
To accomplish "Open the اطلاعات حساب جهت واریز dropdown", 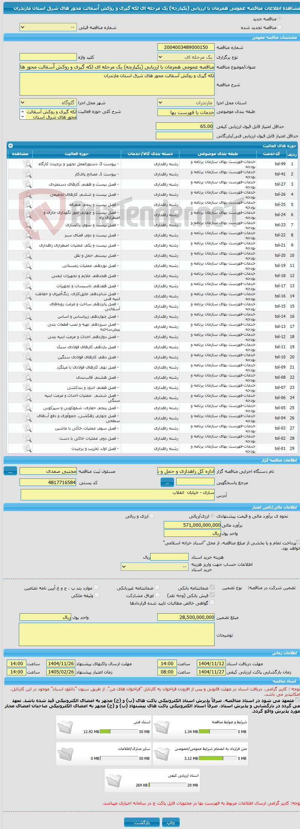I will pyautogui.click(x=155, y=566).
